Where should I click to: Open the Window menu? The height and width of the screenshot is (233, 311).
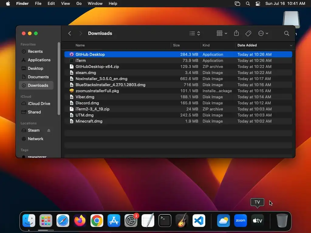tap(95, 4)
